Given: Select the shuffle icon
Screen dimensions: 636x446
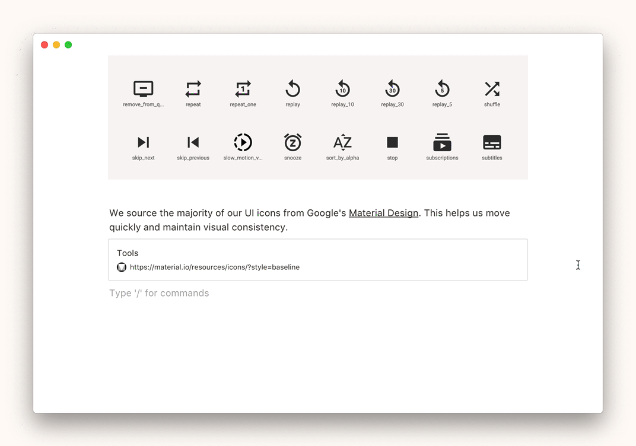Looking at the screenshot, I should coord(492,89).
